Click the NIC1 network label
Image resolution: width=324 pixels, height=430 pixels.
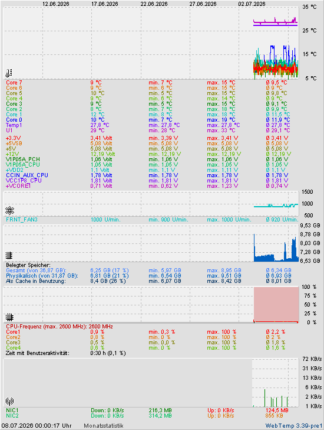(12, 411)
